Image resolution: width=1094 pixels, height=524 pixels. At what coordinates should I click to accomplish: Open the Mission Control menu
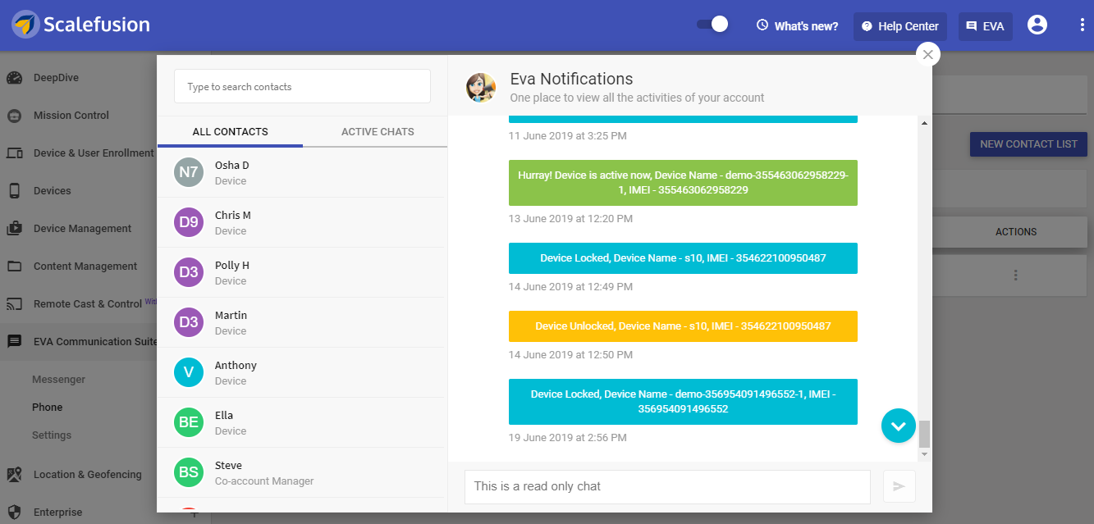pos(71,116)
